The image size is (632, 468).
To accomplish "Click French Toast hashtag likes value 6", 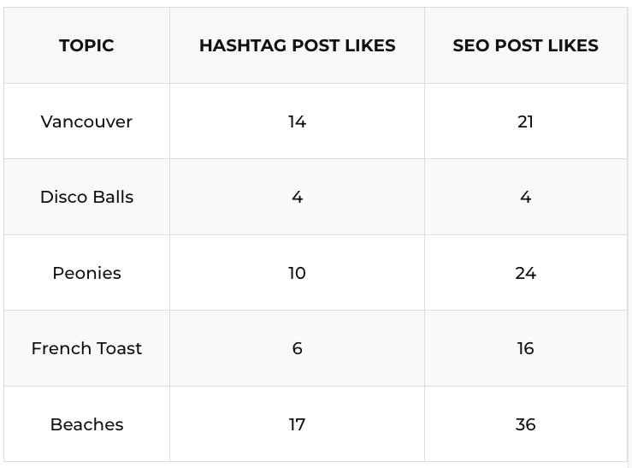I will point(297,348).
